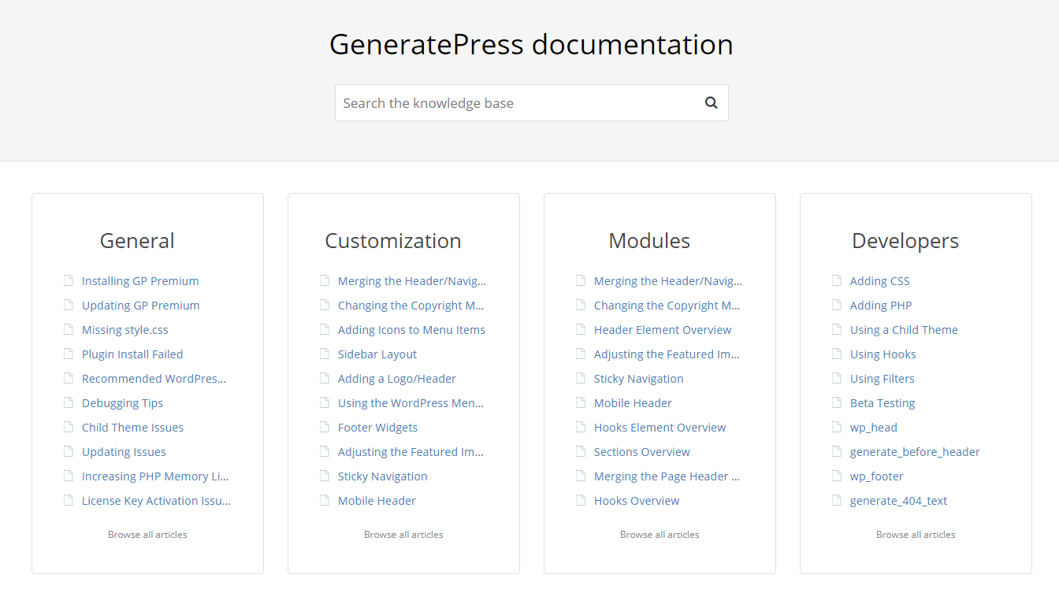Click the page icon next to Adding CSS
Viewport: 1059px width, 593px height.
pos(837,280)
